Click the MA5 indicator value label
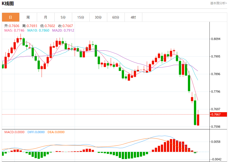 coord(14,30)
